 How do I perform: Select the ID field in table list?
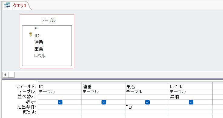coord(37,36)
